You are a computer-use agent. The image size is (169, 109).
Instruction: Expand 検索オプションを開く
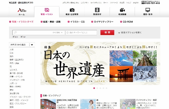[x=130, y=32]
